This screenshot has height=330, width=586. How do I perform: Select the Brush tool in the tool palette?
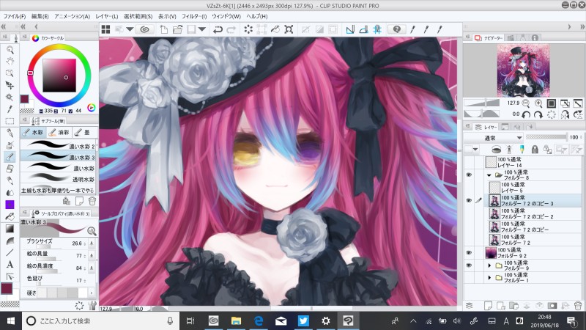pyautogui.click(x=10, y=157)
